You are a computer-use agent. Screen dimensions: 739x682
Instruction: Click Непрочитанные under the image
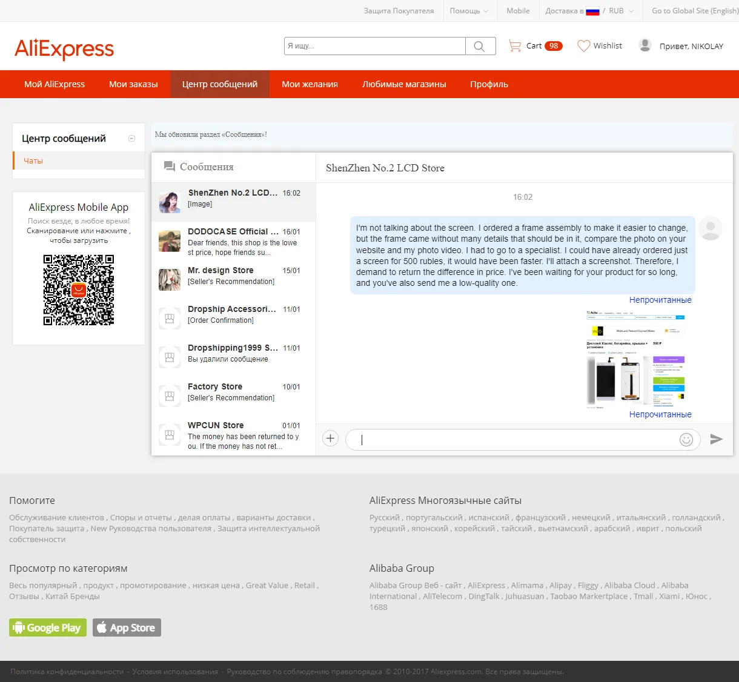pos(660,414)
